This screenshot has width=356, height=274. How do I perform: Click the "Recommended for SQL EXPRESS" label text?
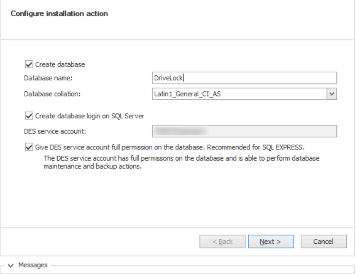point(255,147)
